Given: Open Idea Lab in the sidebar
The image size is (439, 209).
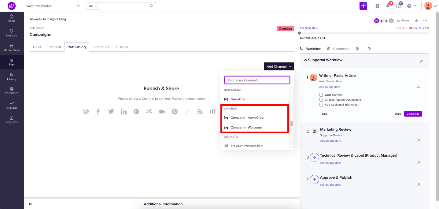Looking at the screenshot, I should (x=12, y=33).
